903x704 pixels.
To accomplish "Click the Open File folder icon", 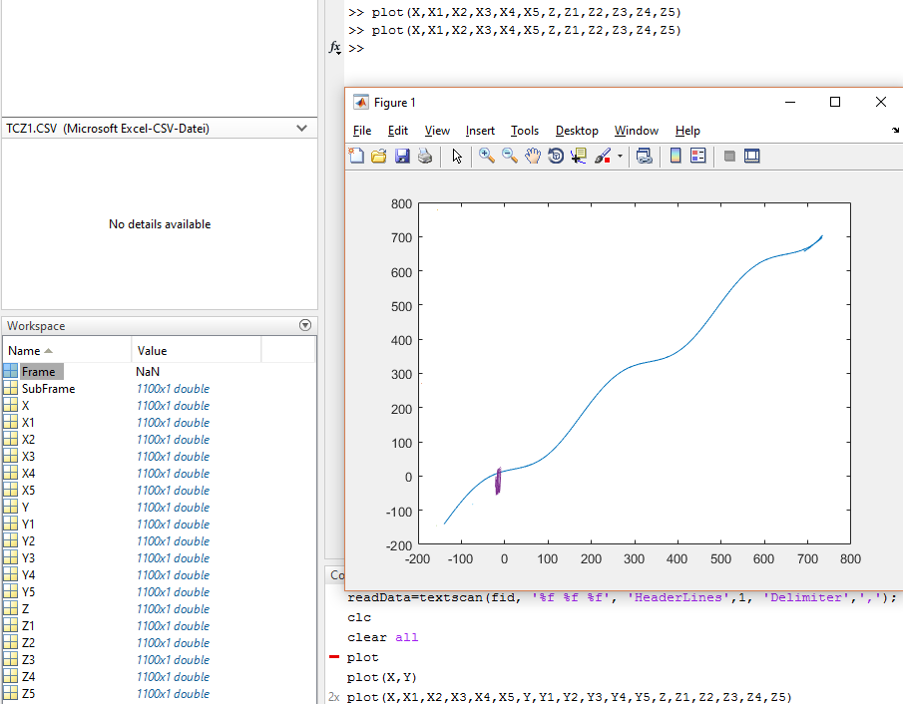I will coord(379,156).
